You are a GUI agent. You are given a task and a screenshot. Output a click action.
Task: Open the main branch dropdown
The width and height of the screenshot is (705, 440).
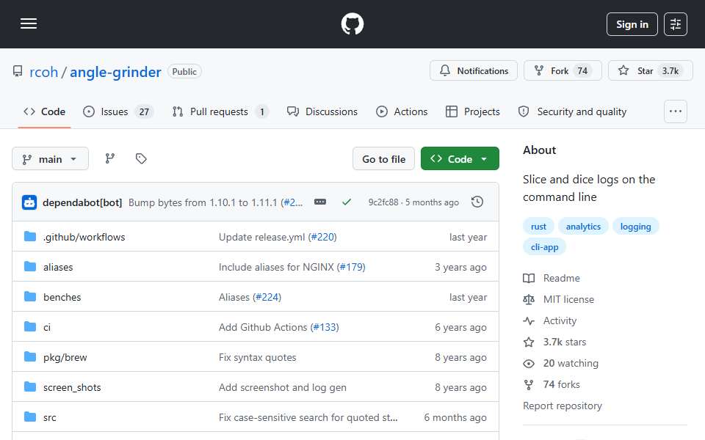pos(51,158)
